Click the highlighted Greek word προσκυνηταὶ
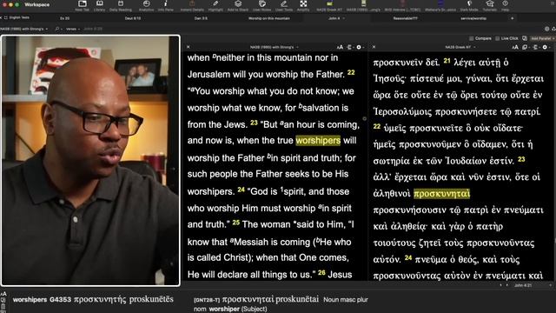The height and width of the screenshot is (313, 556). click(442, 193)
